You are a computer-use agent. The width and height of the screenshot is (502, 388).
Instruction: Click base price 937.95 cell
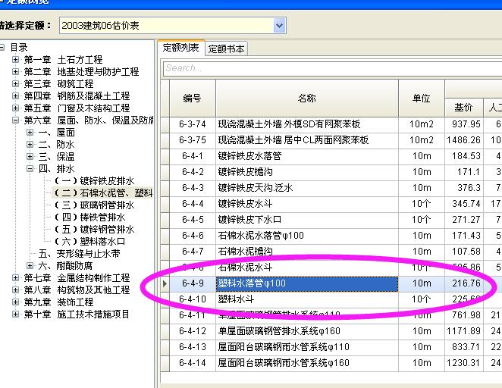click(463, 124)
